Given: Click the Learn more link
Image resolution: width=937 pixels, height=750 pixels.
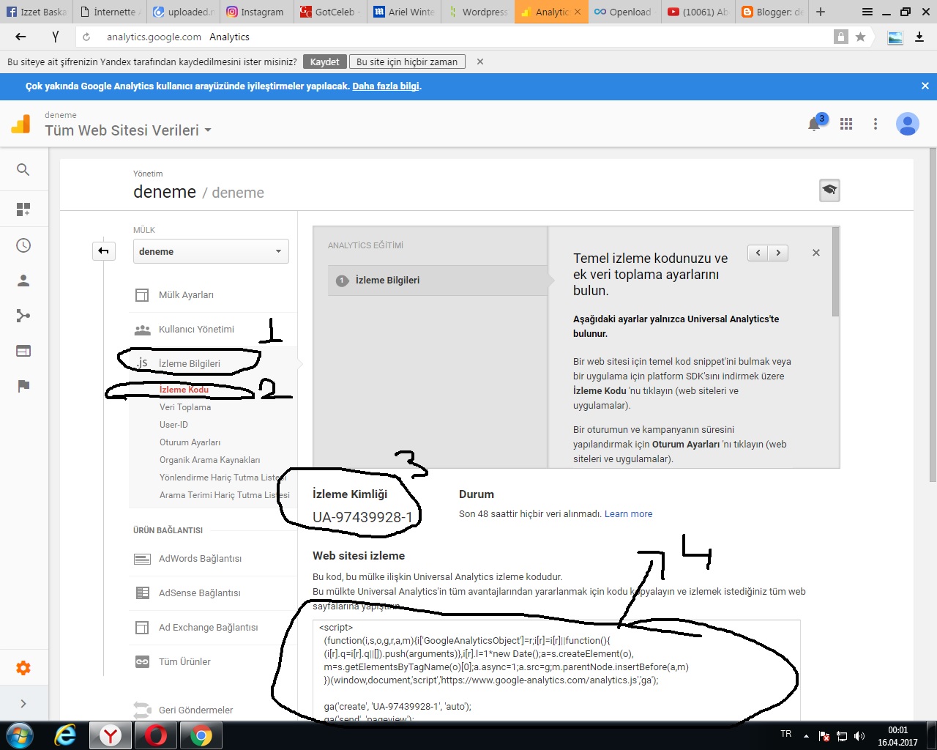Looking at the screenshot, I should coord(628,514).
